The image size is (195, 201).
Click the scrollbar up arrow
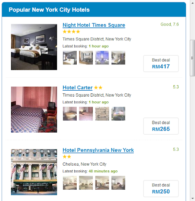(192, 3)
